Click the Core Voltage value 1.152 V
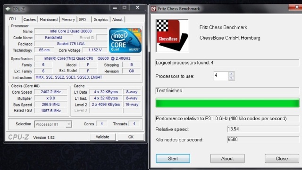This screenshot has height=170, width=302. tap(95, 50)
